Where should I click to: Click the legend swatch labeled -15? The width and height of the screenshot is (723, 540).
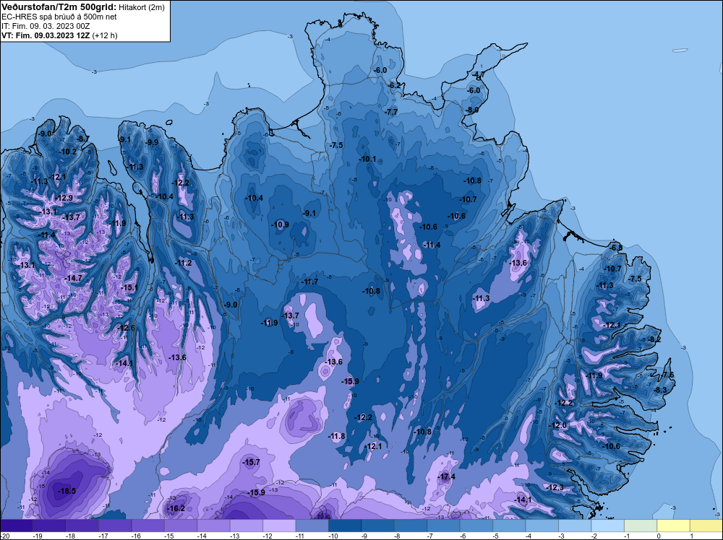click(x=181, y=526)
